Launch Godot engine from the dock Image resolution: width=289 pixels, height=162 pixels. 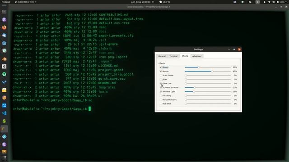coord(4,43)
